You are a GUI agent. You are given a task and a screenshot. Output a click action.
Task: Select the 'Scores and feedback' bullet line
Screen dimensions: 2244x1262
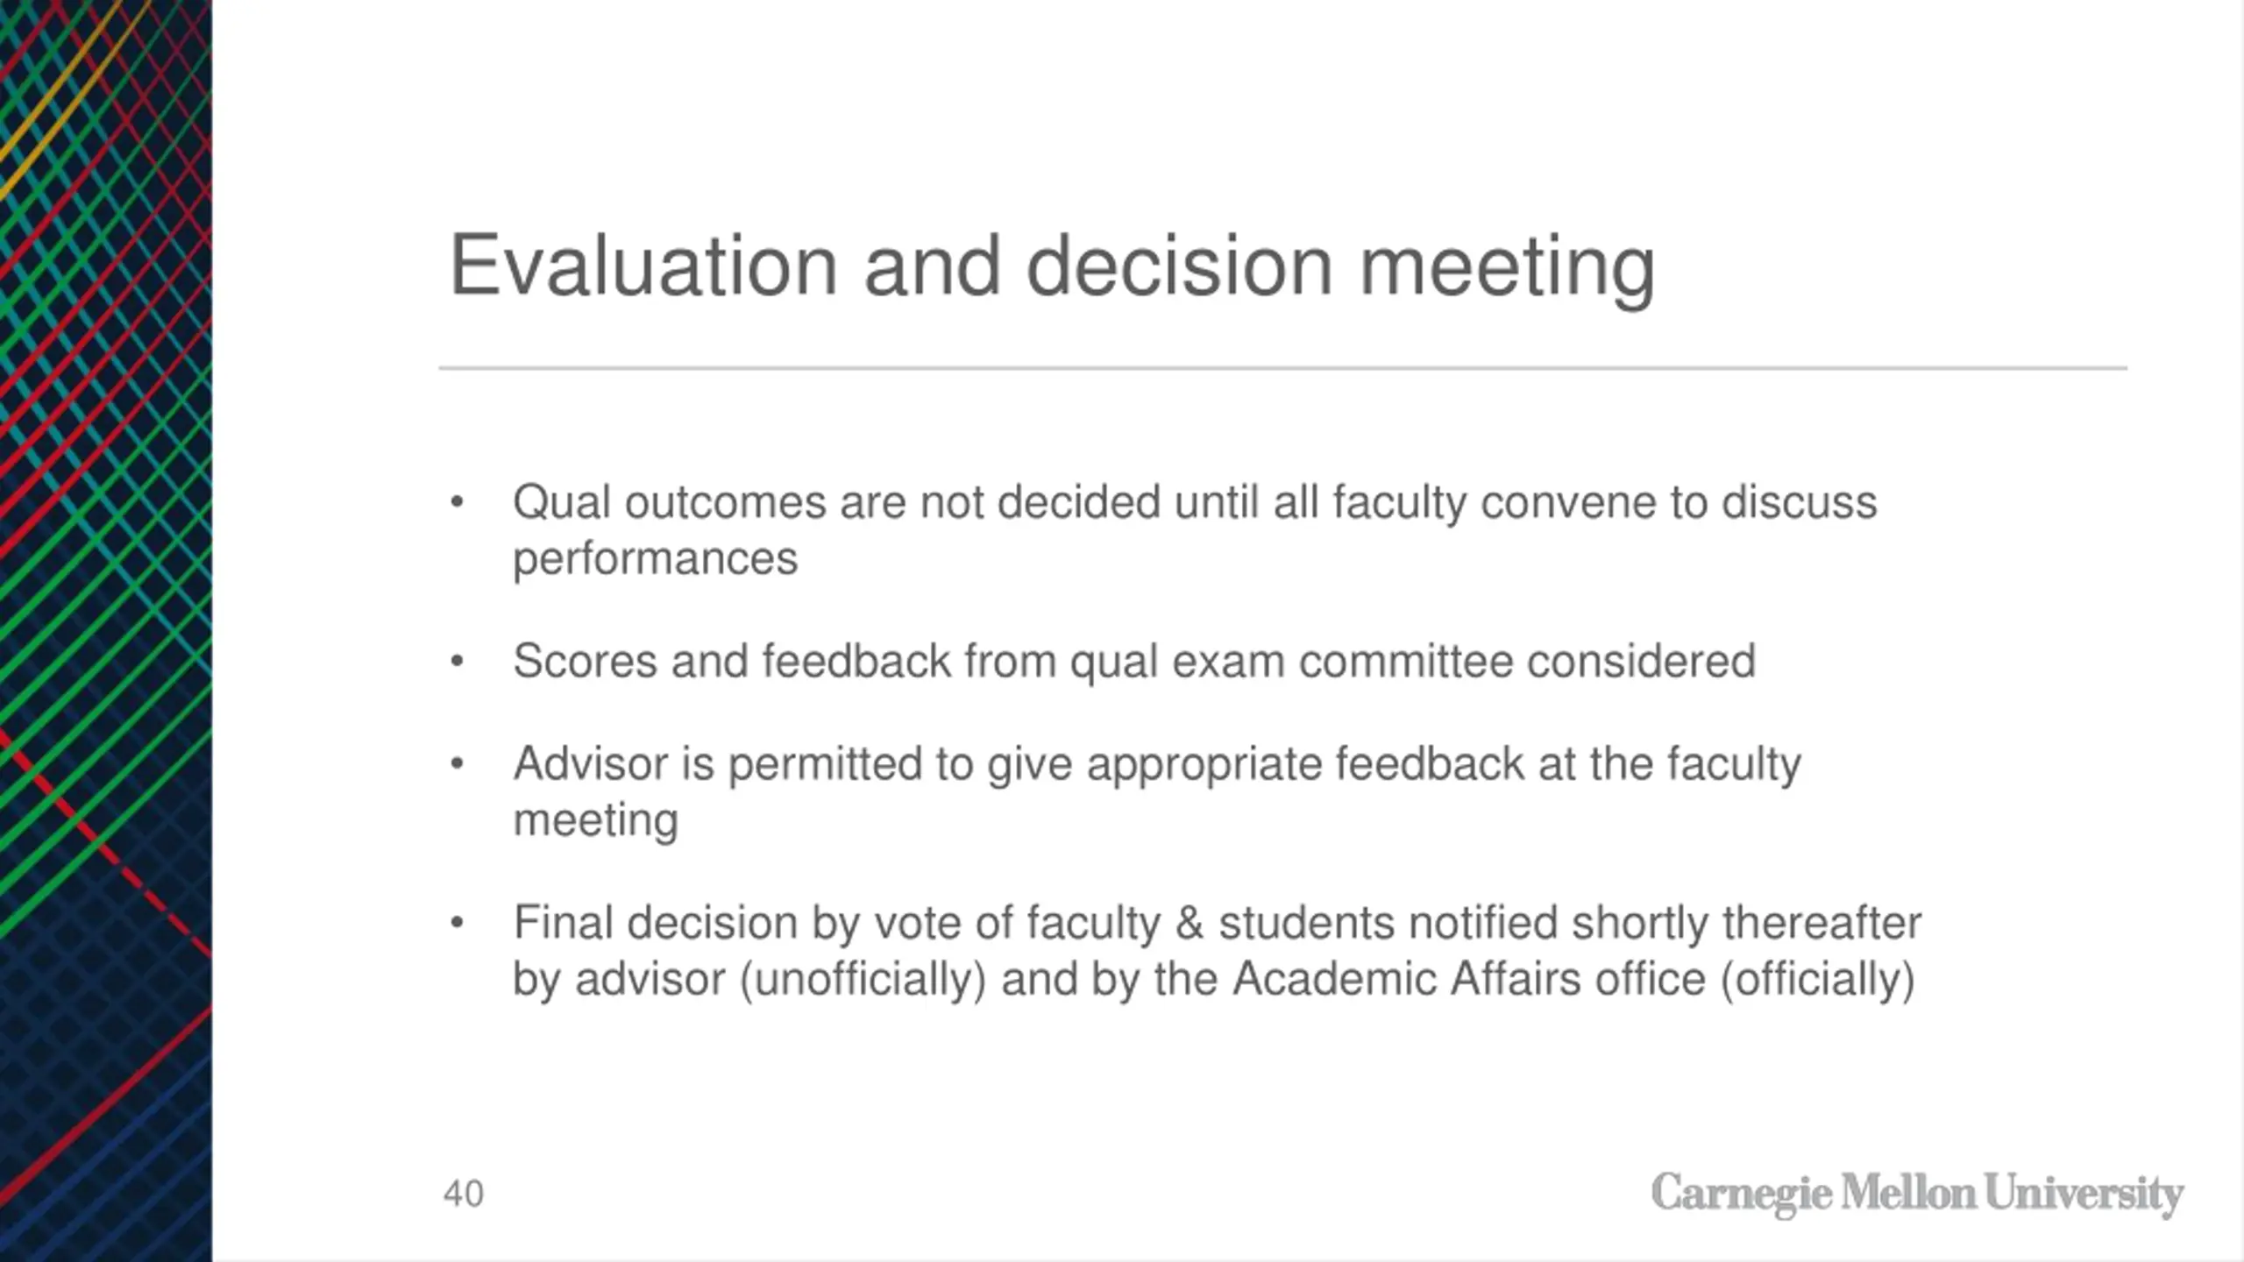tap(1134, 661)
